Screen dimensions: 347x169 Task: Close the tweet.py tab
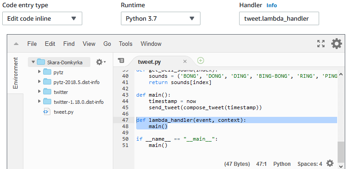click(x=185, y=62)
